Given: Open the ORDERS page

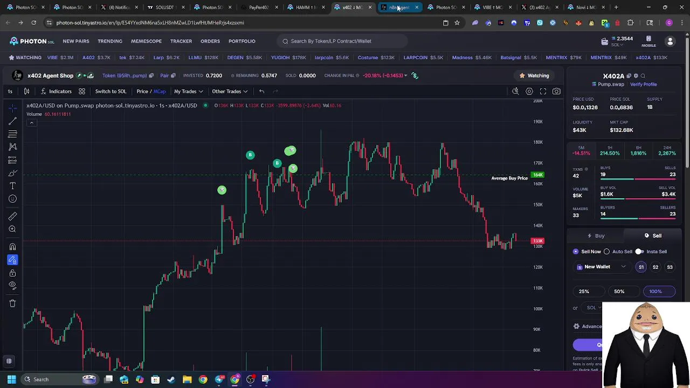Looking at the screenshot, I should tap(210, 41).
